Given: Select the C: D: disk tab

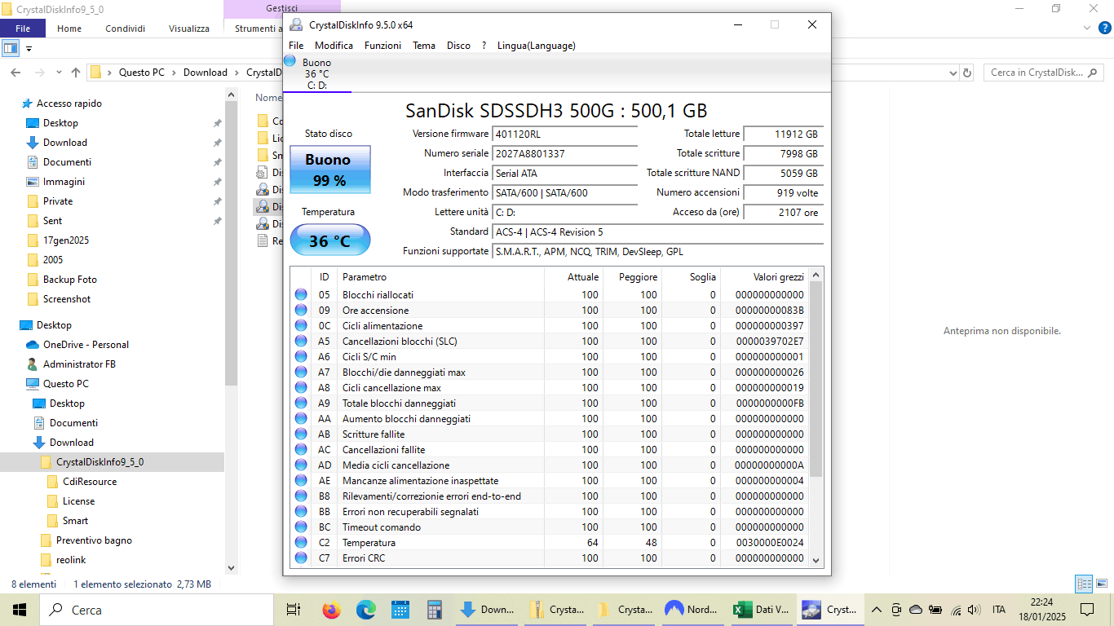Looking at the screenshot, I should pos(317,73).
